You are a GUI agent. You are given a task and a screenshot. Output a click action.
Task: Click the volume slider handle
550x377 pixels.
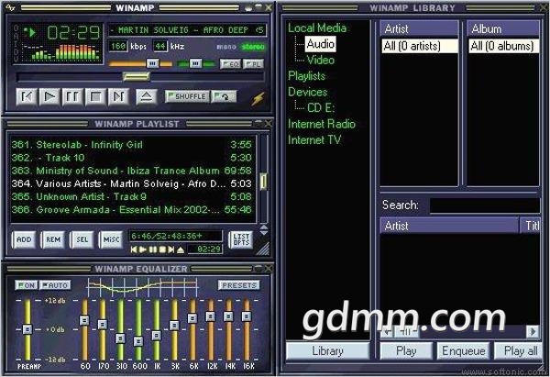[152, 63]
